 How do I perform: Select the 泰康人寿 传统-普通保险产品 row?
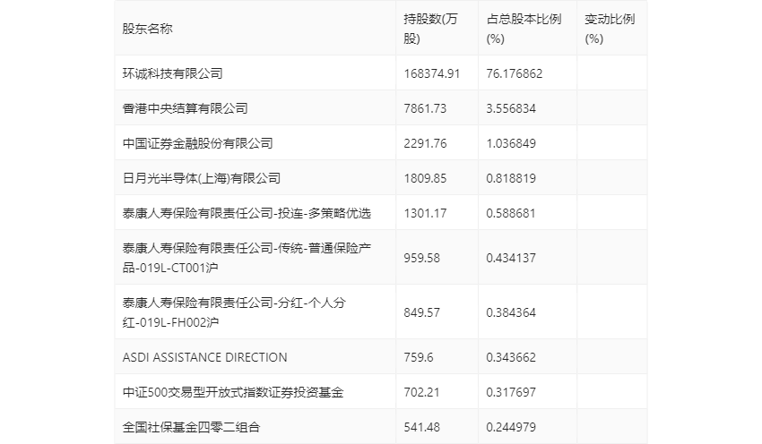(381, 257)
